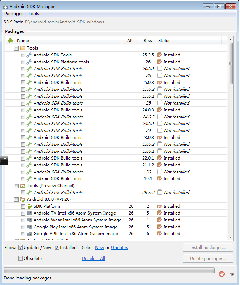The width and height of the screenshot is (240, 285).
Task: Click the loading progress bar
Action: tap(109, 271)
